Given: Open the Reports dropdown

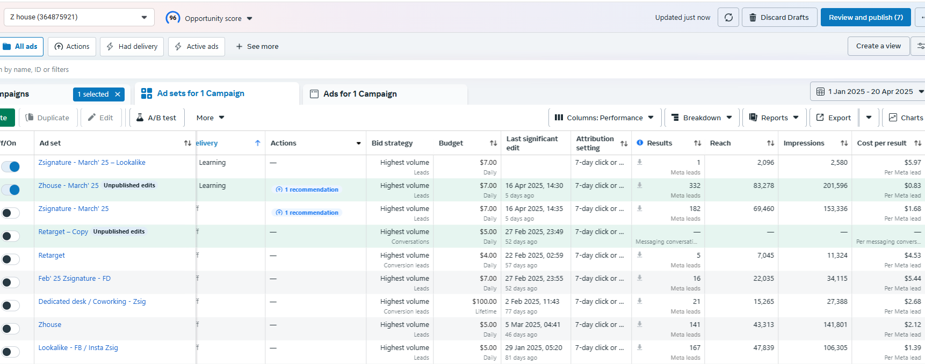Looking at the screenshot, I should (774, 118).
